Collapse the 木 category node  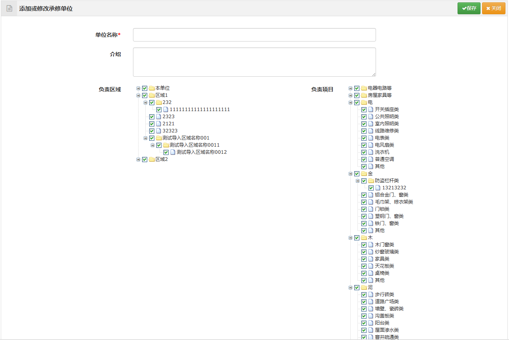(x=350, y=238)
